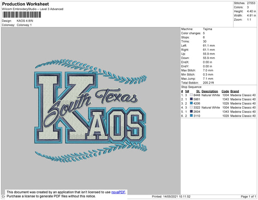
Task: Click the 'N#' column header
Action: pyautogui.click(x=187, y=91)
